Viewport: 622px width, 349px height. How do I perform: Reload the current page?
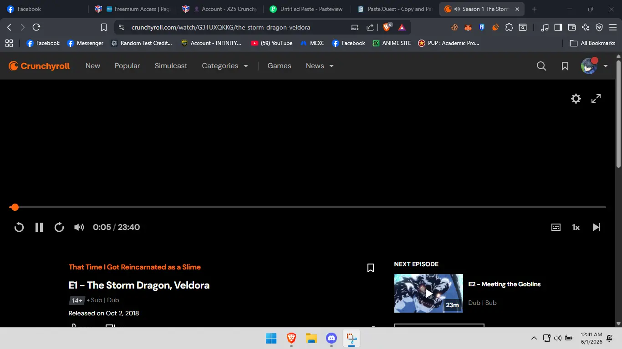[x=36, y=27]
